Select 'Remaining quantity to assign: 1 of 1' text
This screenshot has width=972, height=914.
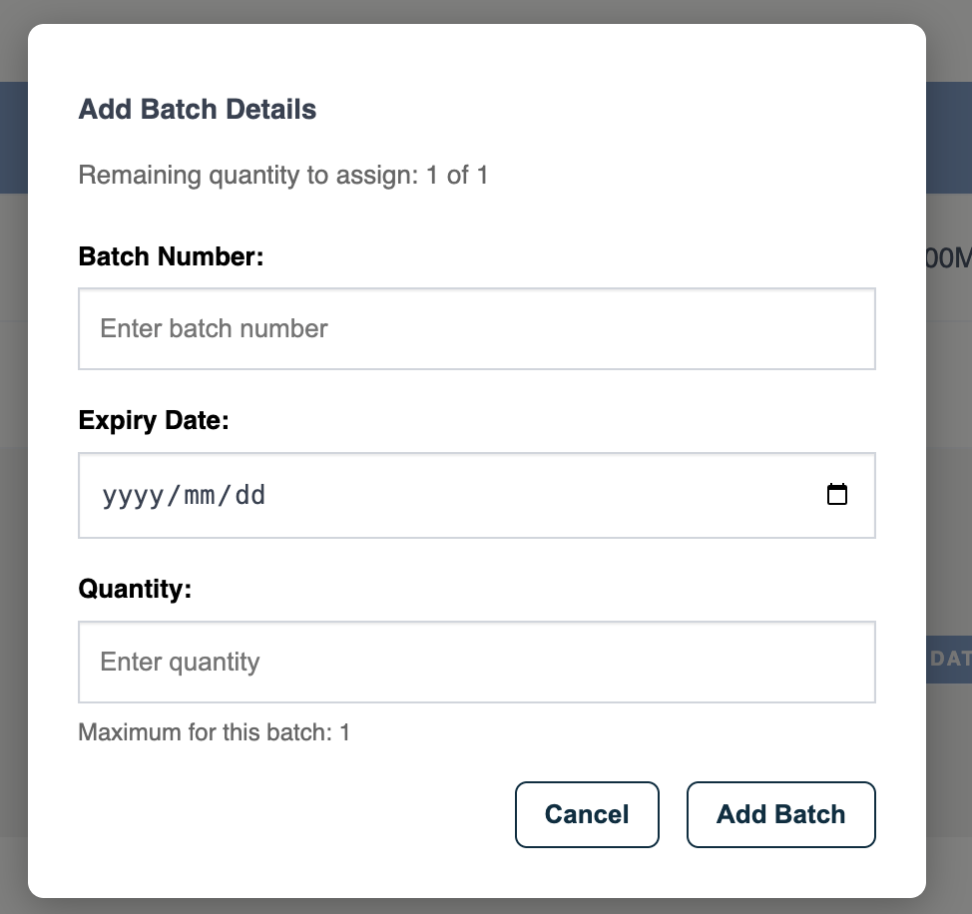(x=283, y=176)
